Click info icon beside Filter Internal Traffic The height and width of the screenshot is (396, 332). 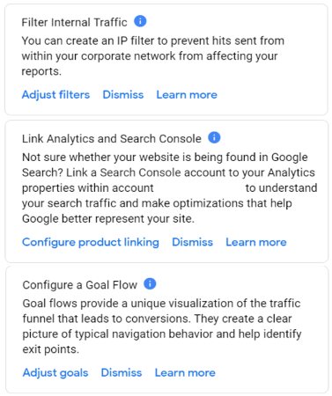pos(140,21)
